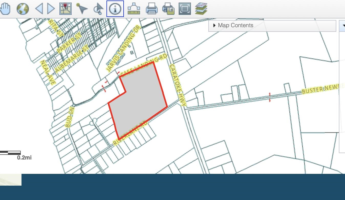This screenshot has width=345, height=200.
Task: Click the print and save icon
Action: point(168,9)
